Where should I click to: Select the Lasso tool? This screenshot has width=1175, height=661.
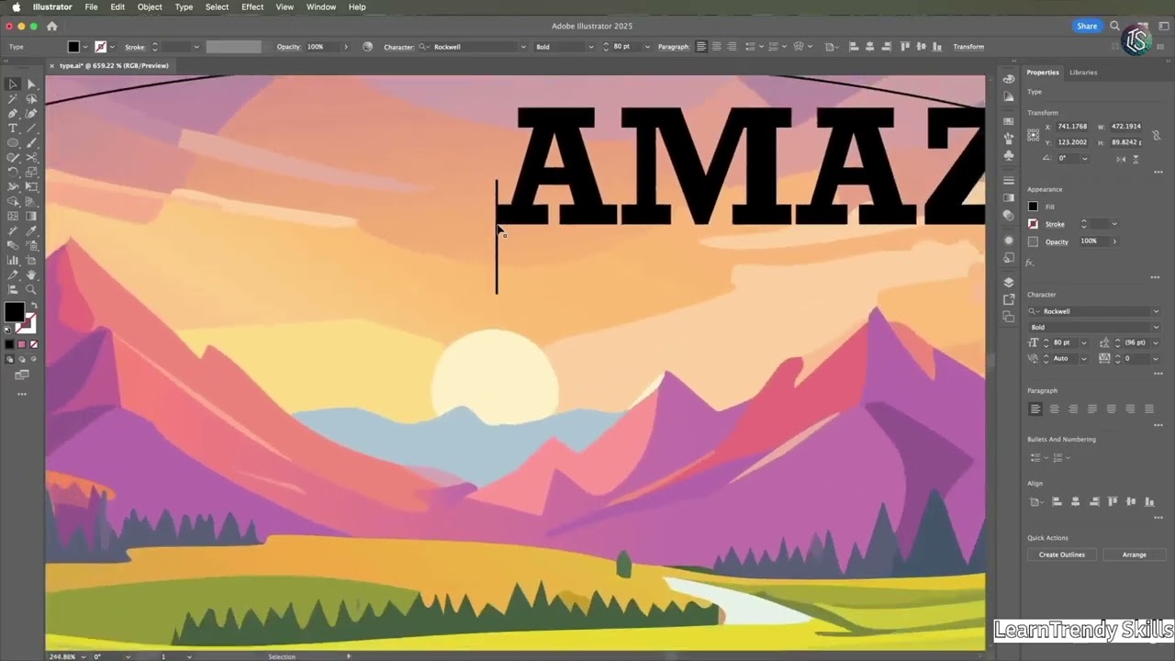click(x=31, y=99)
